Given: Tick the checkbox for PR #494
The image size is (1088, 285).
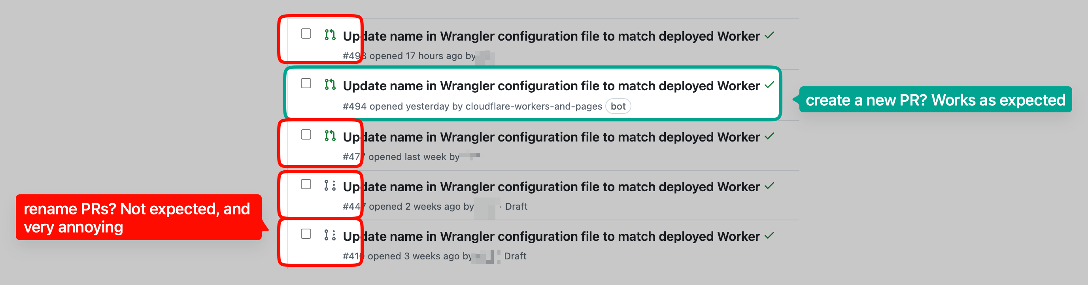Looking at the screenshot, I should pos(306,83).
